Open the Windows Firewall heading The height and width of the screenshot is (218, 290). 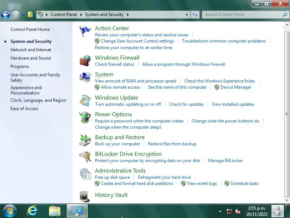click(x=117, y=58)
